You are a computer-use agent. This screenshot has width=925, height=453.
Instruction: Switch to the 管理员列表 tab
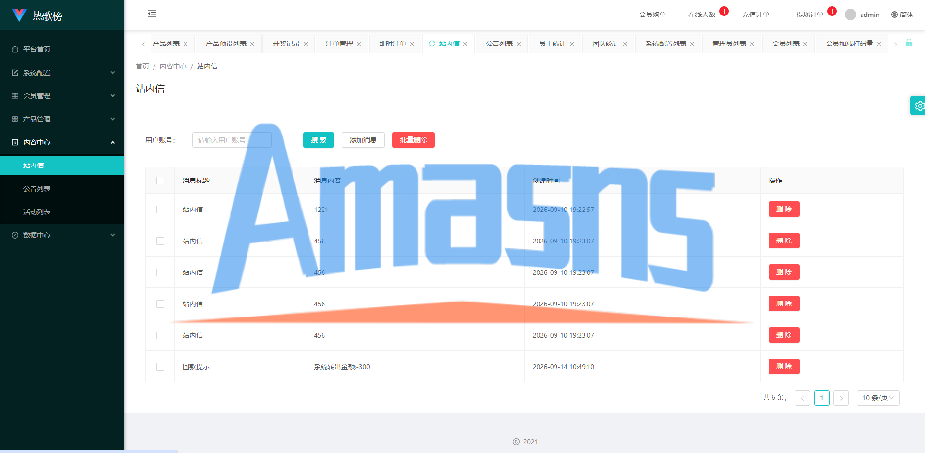729,44
